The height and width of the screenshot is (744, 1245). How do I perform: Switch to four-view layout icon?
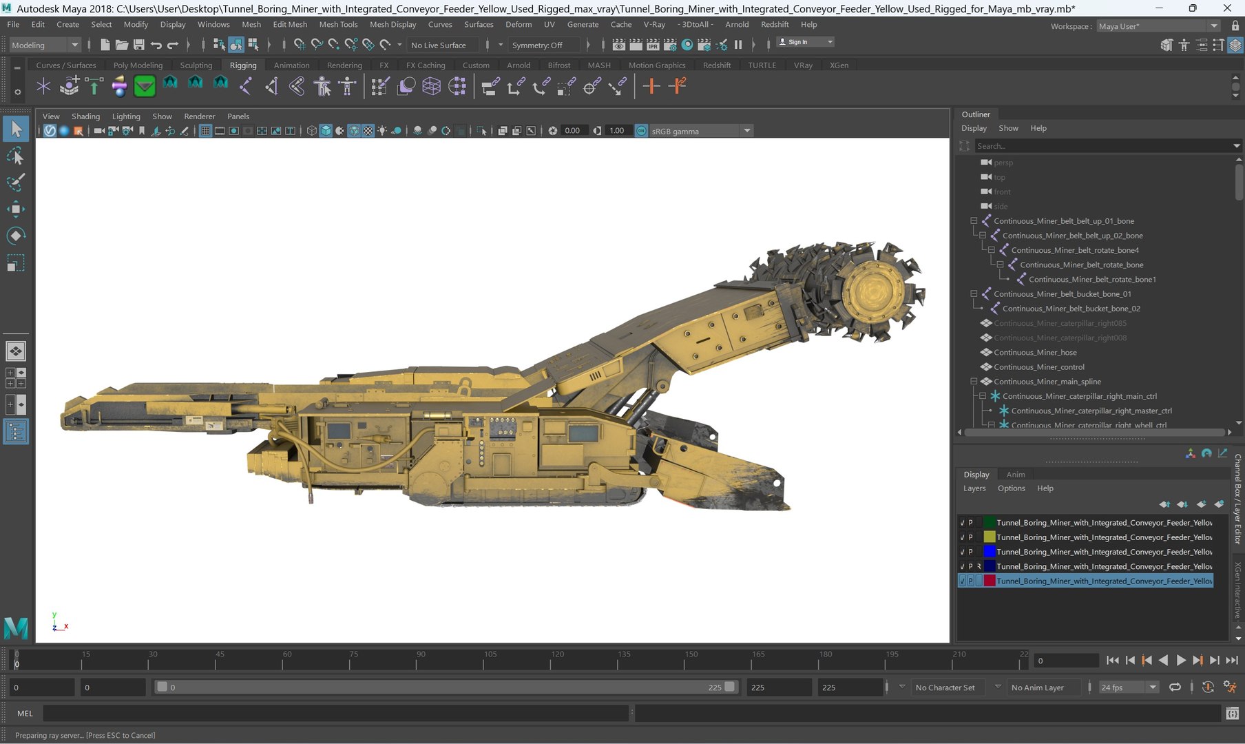(x=16, y=378)
